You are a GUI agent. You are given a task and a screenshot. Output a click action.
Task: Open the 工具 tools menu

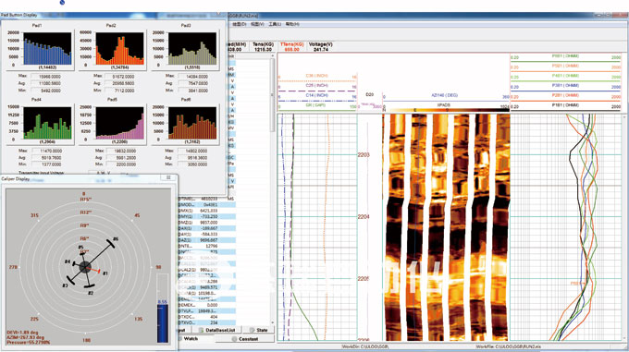275,24
